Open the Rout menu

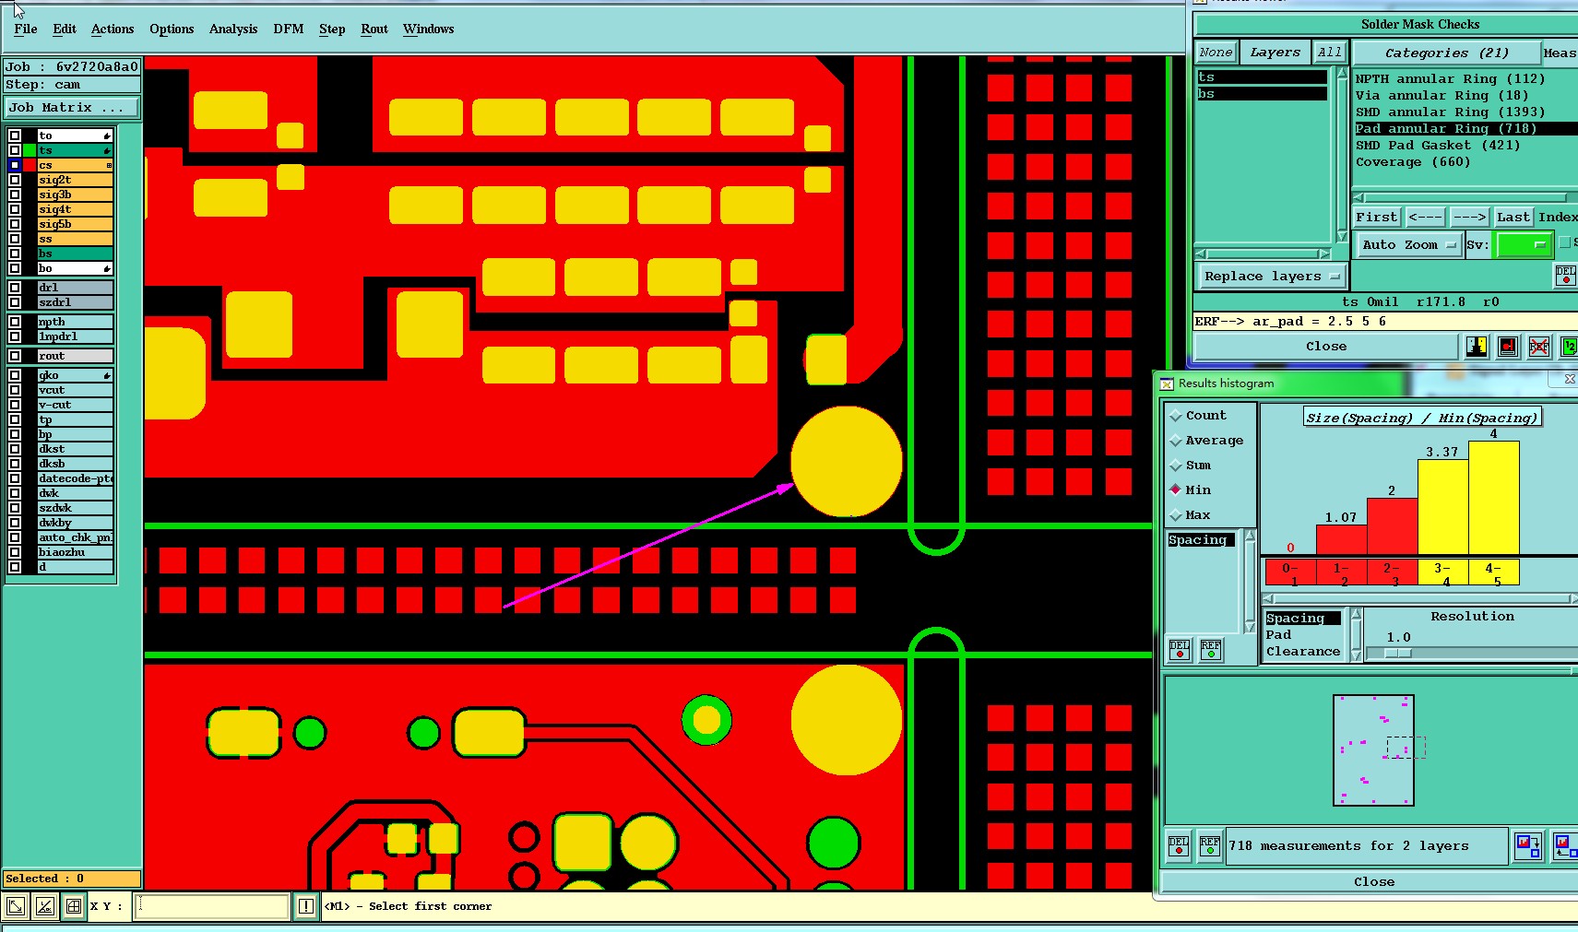pyautogui.click(x=374, y=29)
